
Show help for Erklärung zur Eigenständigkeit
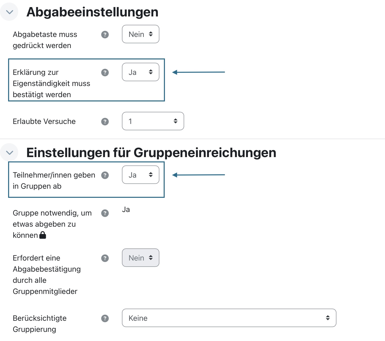pyautogui.click(x=105, y=73)
